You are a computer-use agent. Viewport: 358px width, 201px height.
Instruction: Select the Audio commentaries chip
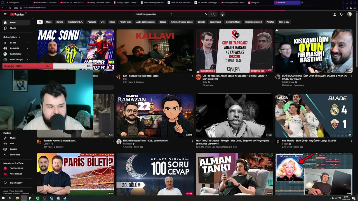(x=145, y=22)
